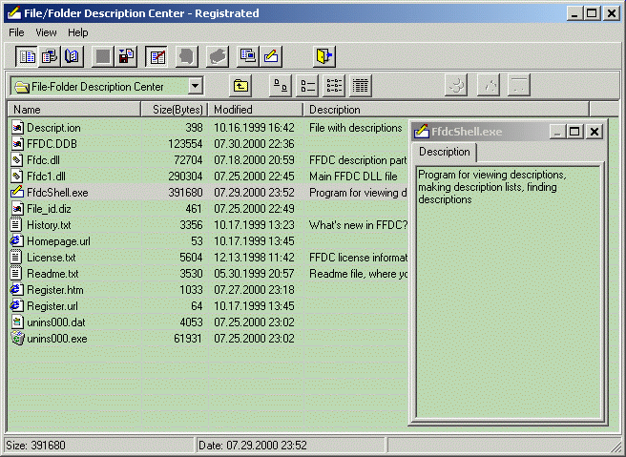
Task: Click the first two-page list toolbar icon
Action: point(28,56)
